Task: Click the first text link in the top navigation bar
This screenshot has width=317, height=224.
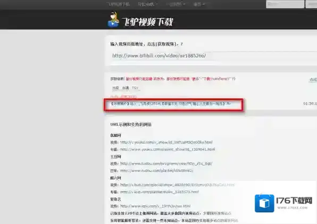Action: (x=118, y=4)
